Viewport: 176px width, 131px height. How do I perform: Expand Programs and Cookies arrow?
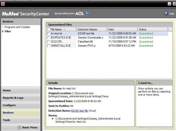(x=3, y=27)
